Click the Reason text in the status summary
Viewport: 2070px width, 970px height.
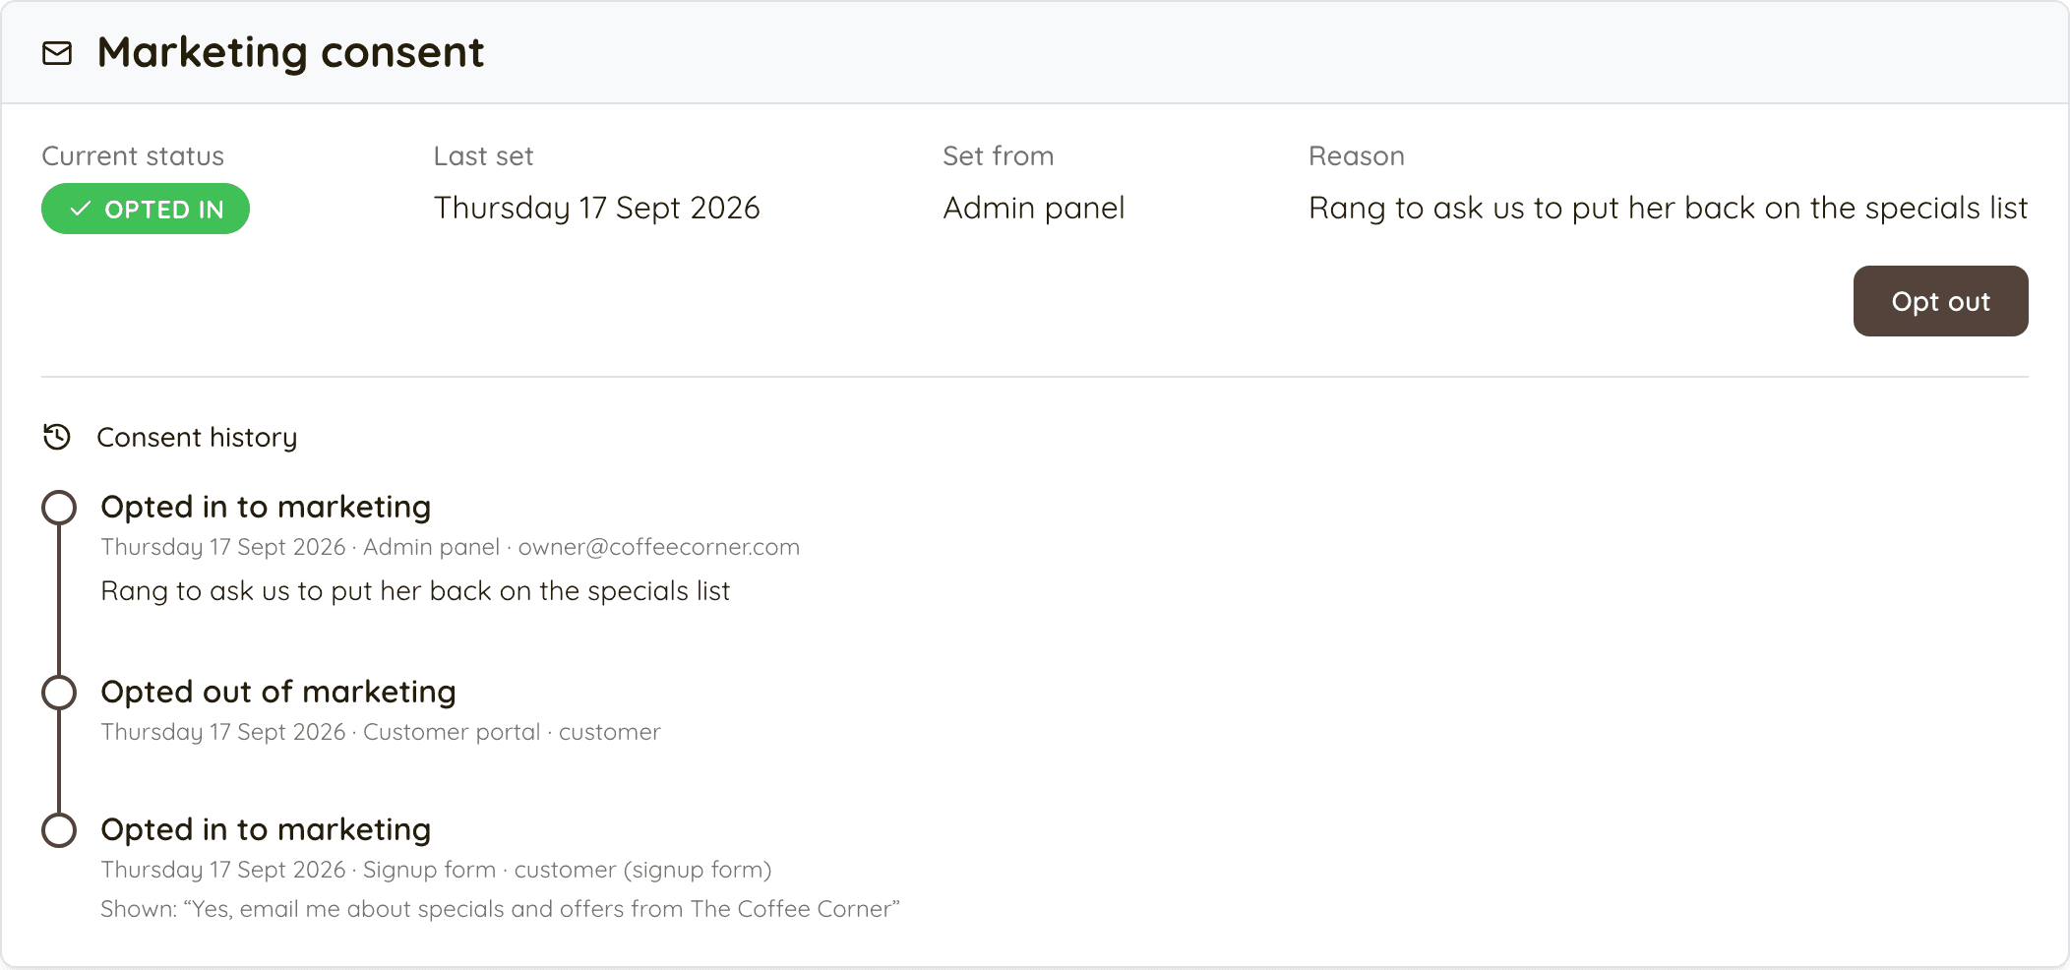click(1668, 209)
